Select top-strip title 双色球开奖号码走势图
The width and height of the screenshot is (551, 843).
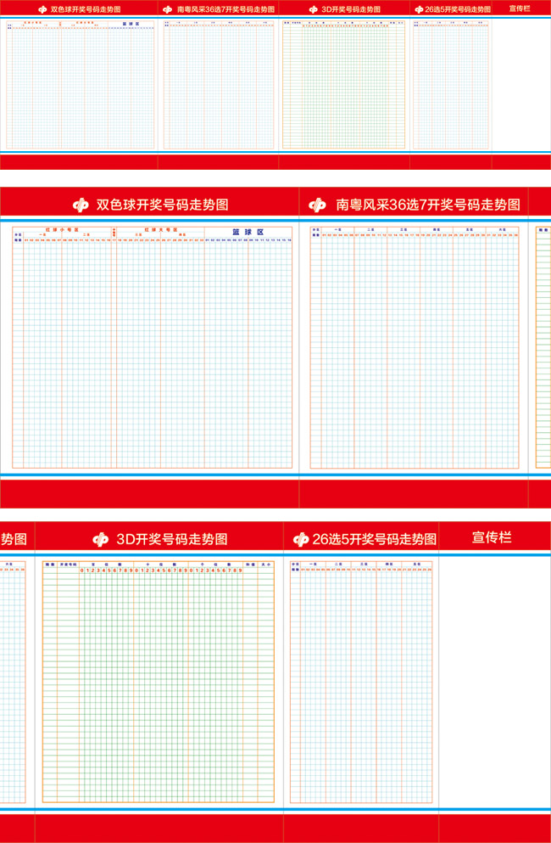86,9
